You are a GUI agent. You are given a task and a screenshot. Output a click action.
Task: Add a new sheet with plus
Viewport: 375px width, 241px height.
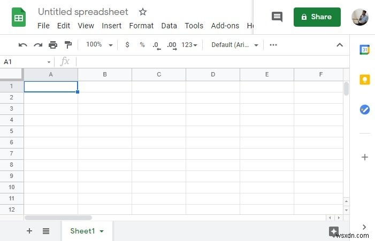[29, 231]
